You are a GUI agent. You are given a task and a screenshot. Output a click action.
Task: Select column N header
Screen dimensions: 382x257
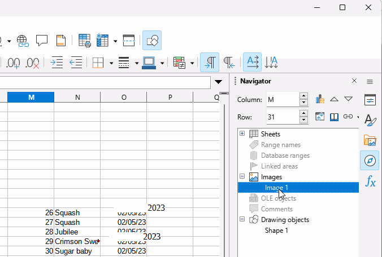pyautogui.click(x=77, y=97)
